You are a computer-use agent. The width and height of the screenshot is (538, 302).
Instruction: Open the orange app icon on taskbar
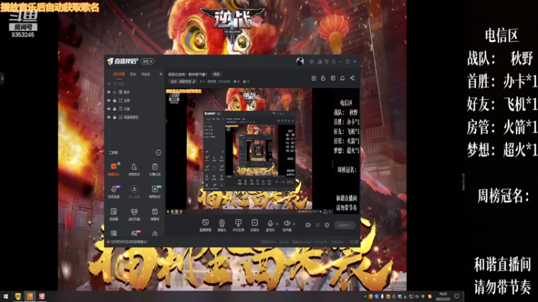tap(30, 297)
